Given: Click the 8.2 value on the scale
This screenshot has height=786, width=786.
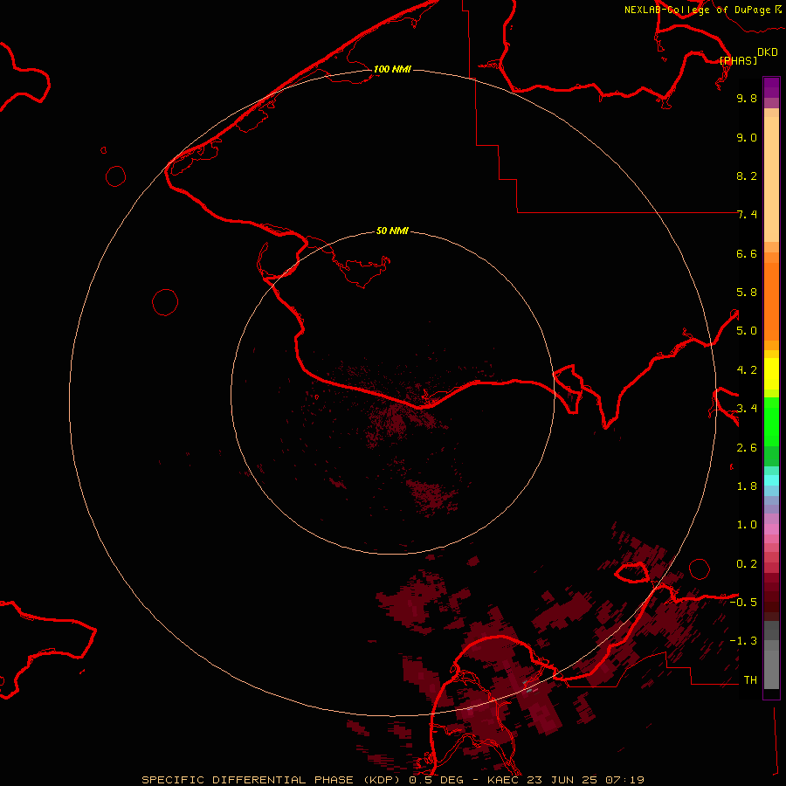Looking at the screenshot, I should 747,176.
